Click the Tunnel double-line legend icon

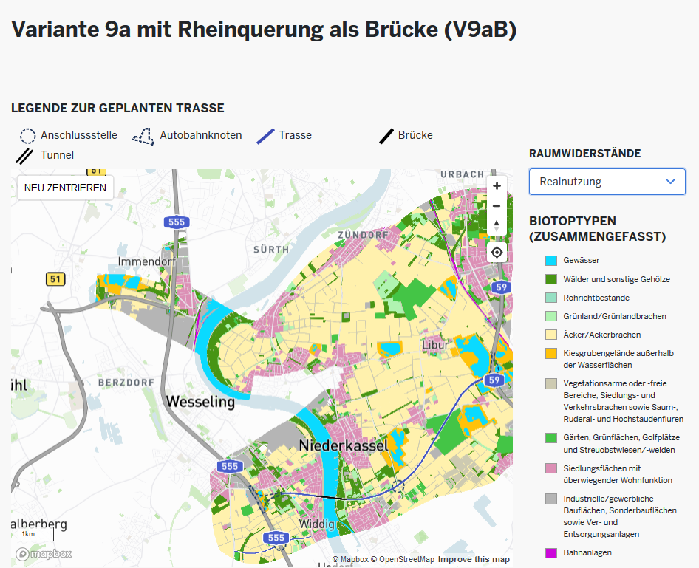pos(24,156)
